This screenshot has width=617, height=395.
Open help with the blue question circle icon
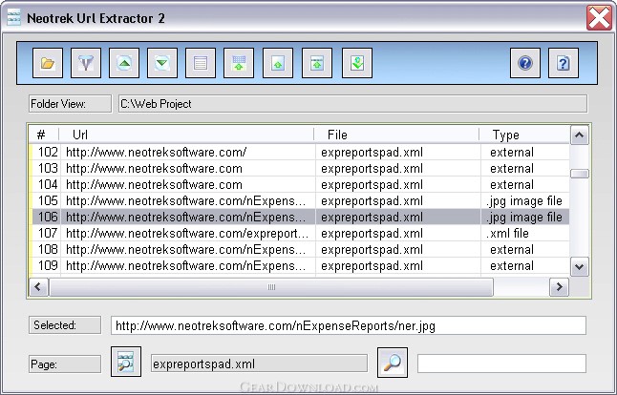[x=525, y=63]
